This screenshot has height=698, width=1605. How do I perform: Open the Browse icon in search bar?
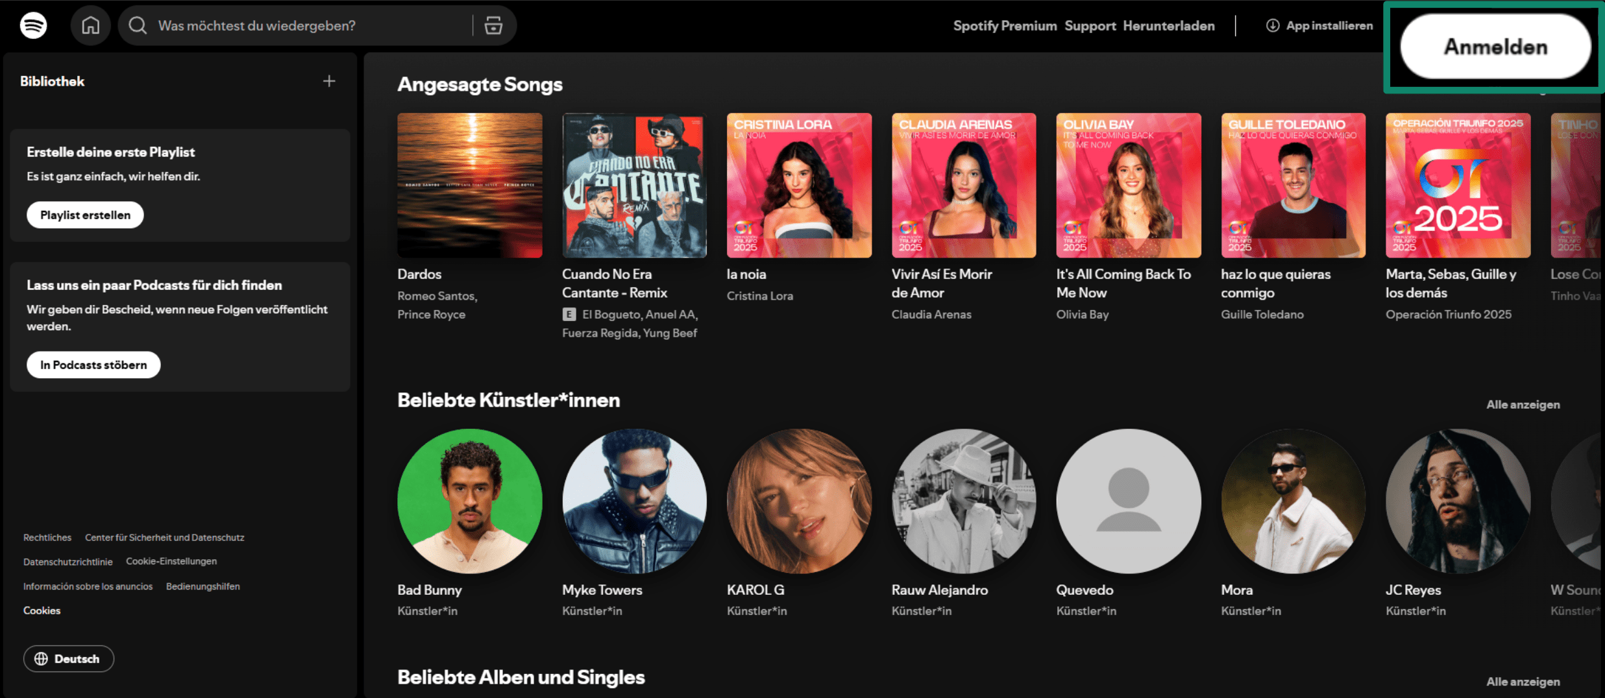[493, 26]
